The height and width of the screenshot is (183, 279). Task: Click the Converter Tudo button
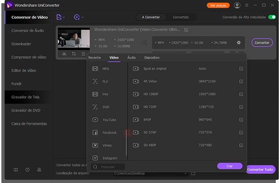click(x=260, y=170)
